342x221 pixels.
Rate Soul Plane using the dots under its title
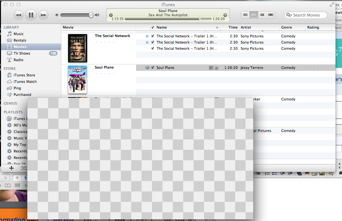[105, 73]
